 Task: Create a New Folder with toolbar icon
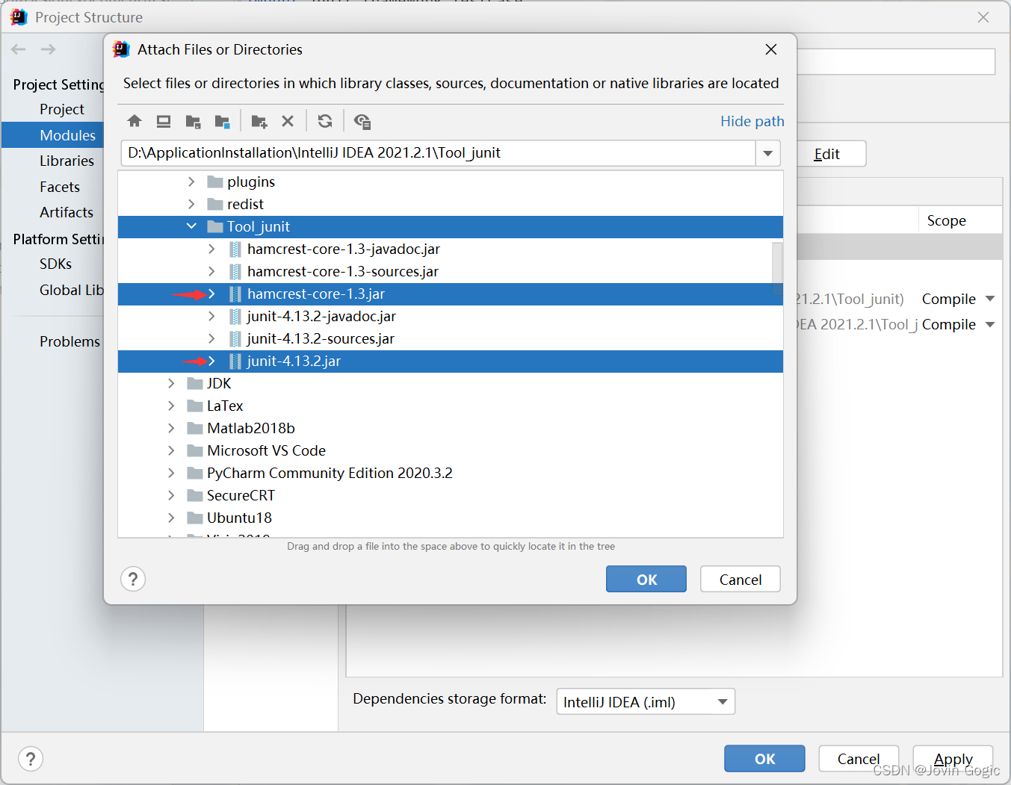(x=259, y=121)
